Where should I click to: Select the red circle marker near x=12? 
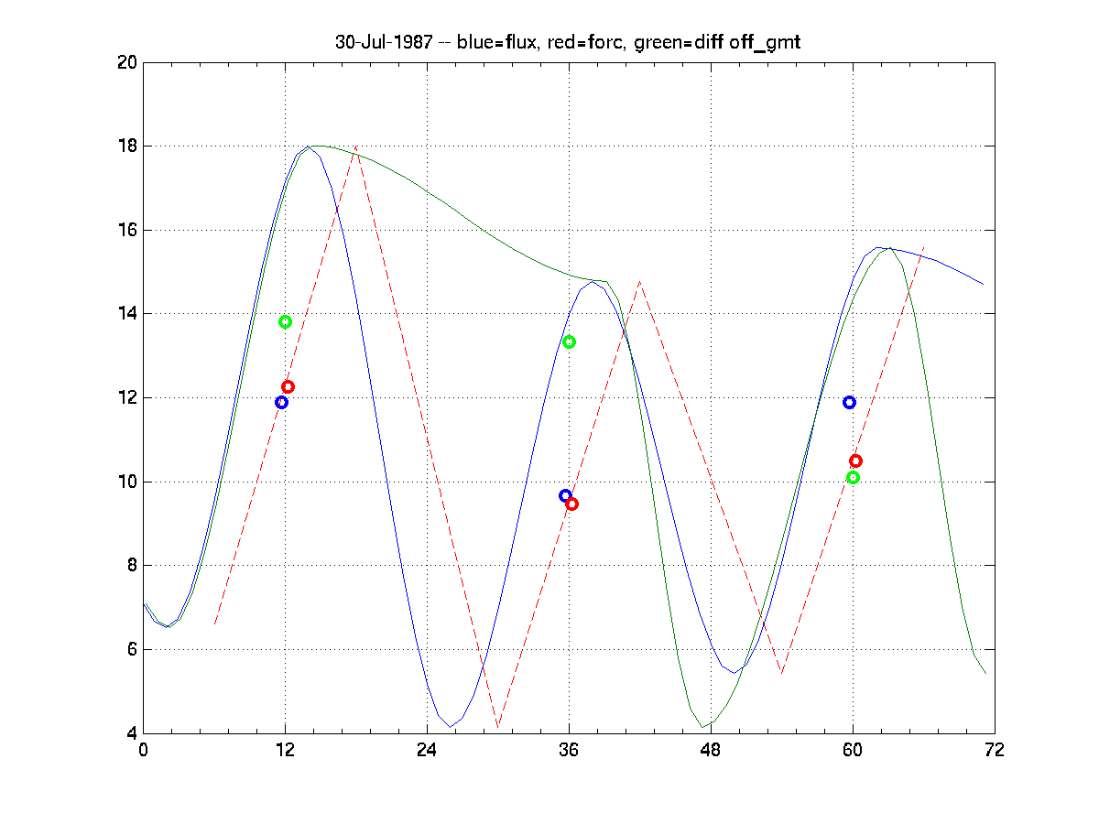(x=288, y=387)
